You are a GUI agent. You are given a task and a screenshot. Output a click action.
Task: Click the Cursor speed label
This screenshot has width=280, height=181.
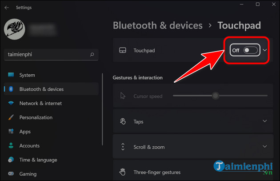(x=148, y=97)
